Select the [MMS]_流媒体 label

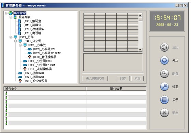point(32,25)
